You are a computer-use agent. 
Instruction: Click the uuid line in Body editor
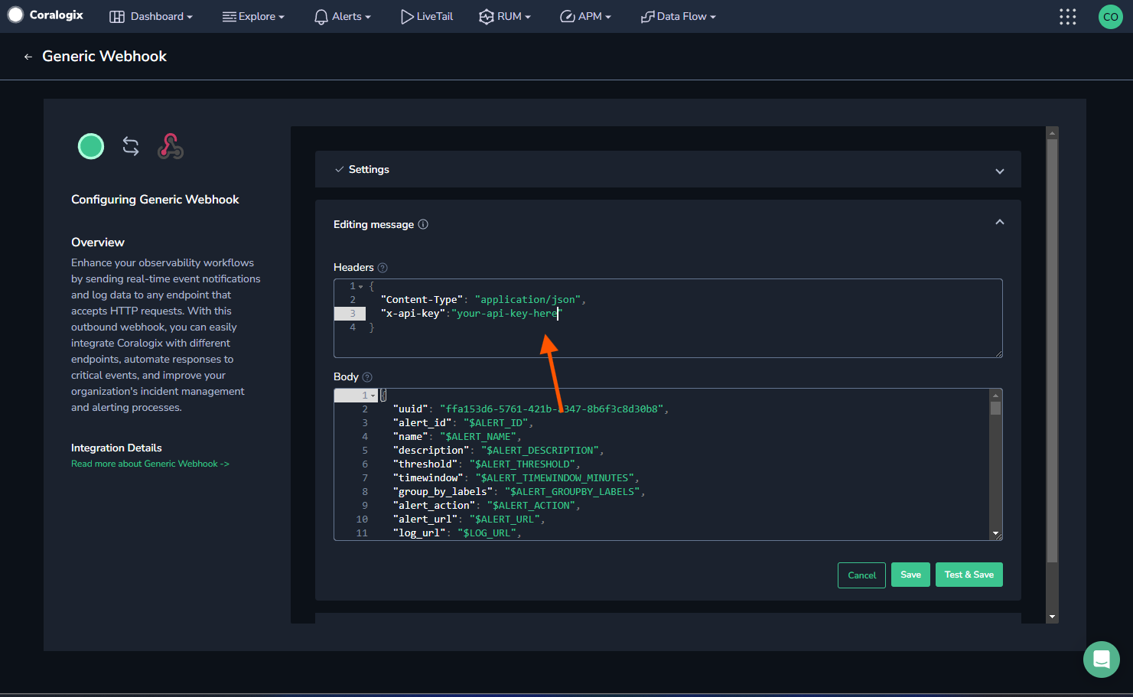pos(530,409)
